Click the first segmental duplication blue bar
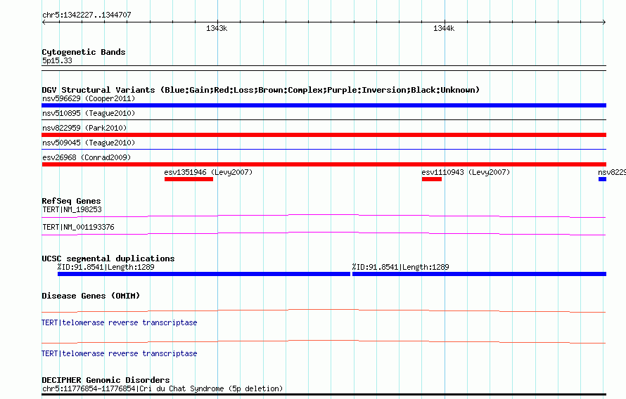626x399 pixels. 203,274
